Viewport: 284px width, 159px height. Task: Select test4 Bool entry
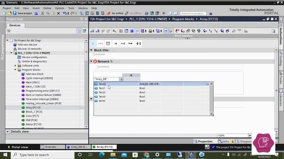(x=152, y=101)
